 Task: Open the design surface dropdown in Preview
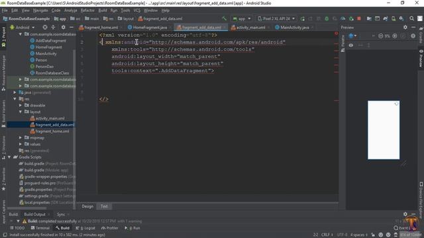click(352, 36)
